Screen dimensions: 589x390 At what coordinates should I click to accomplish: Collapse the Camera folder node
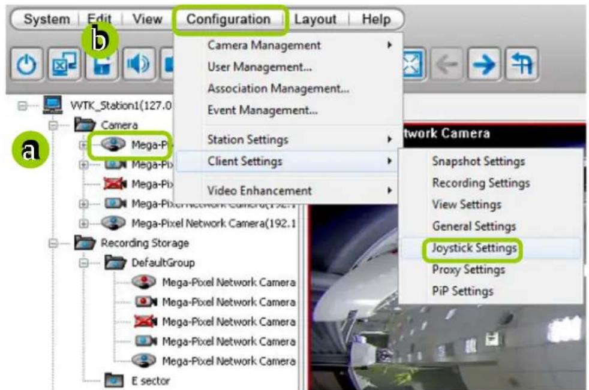click(53, 125)
